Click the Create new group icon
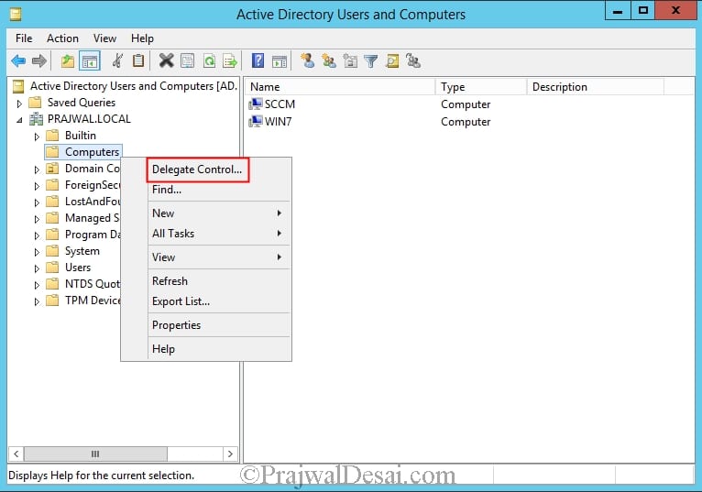The width and height of the screenshot is (702, 492). point(329,60)
